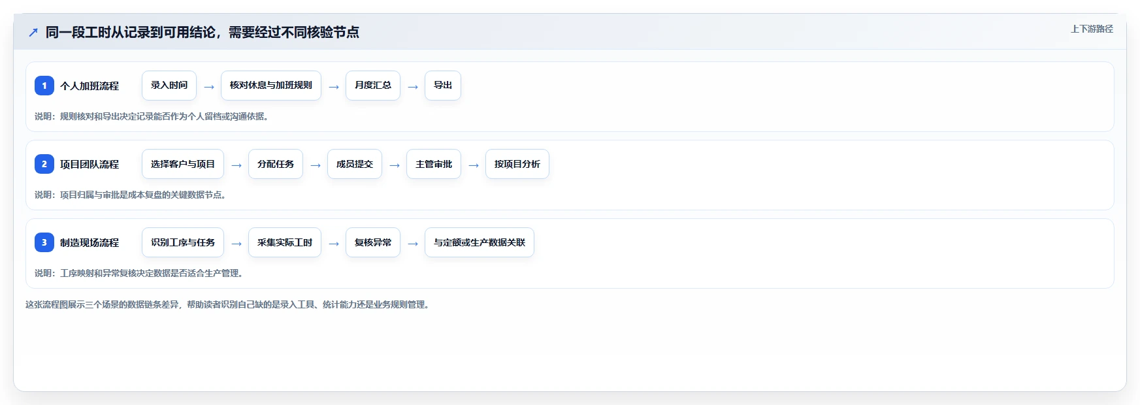Click the number 3 badge for 制造现场流程
Screen dimensions: 1140x405
click(44, 242)
